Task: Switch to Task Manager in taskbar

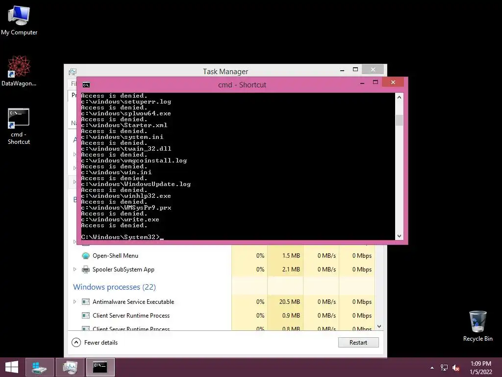Action: click(x=70, y=367)
